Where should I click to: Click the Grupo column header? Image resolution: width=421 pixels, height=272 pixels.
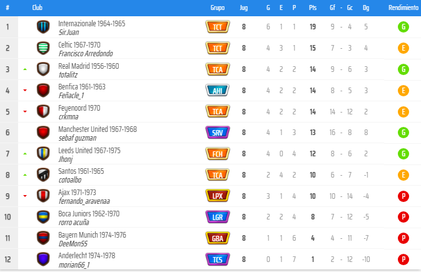click(218, 8)
